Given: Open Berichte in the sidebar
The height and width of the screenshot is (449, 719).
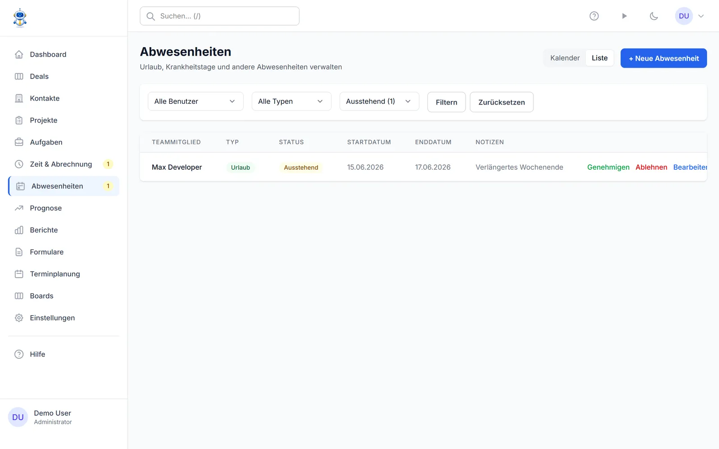Looking at the screenshot, I should tap(64, 230).
